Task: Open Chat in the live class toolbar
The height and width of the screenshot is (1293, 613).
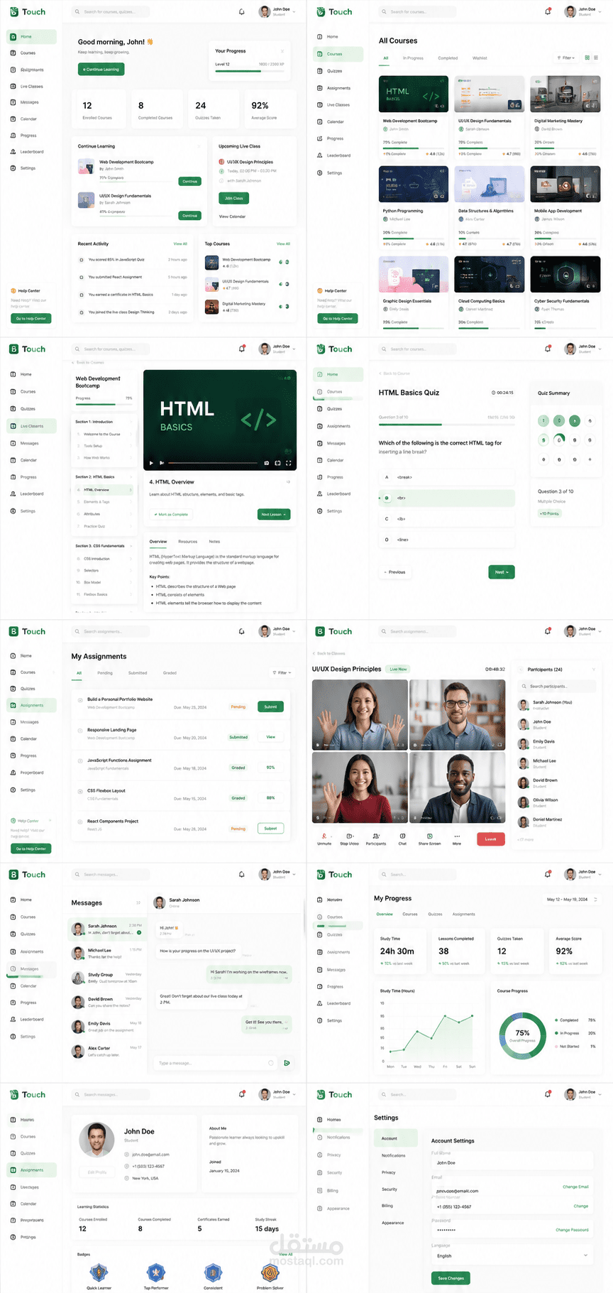Action: tap(402, 839)
